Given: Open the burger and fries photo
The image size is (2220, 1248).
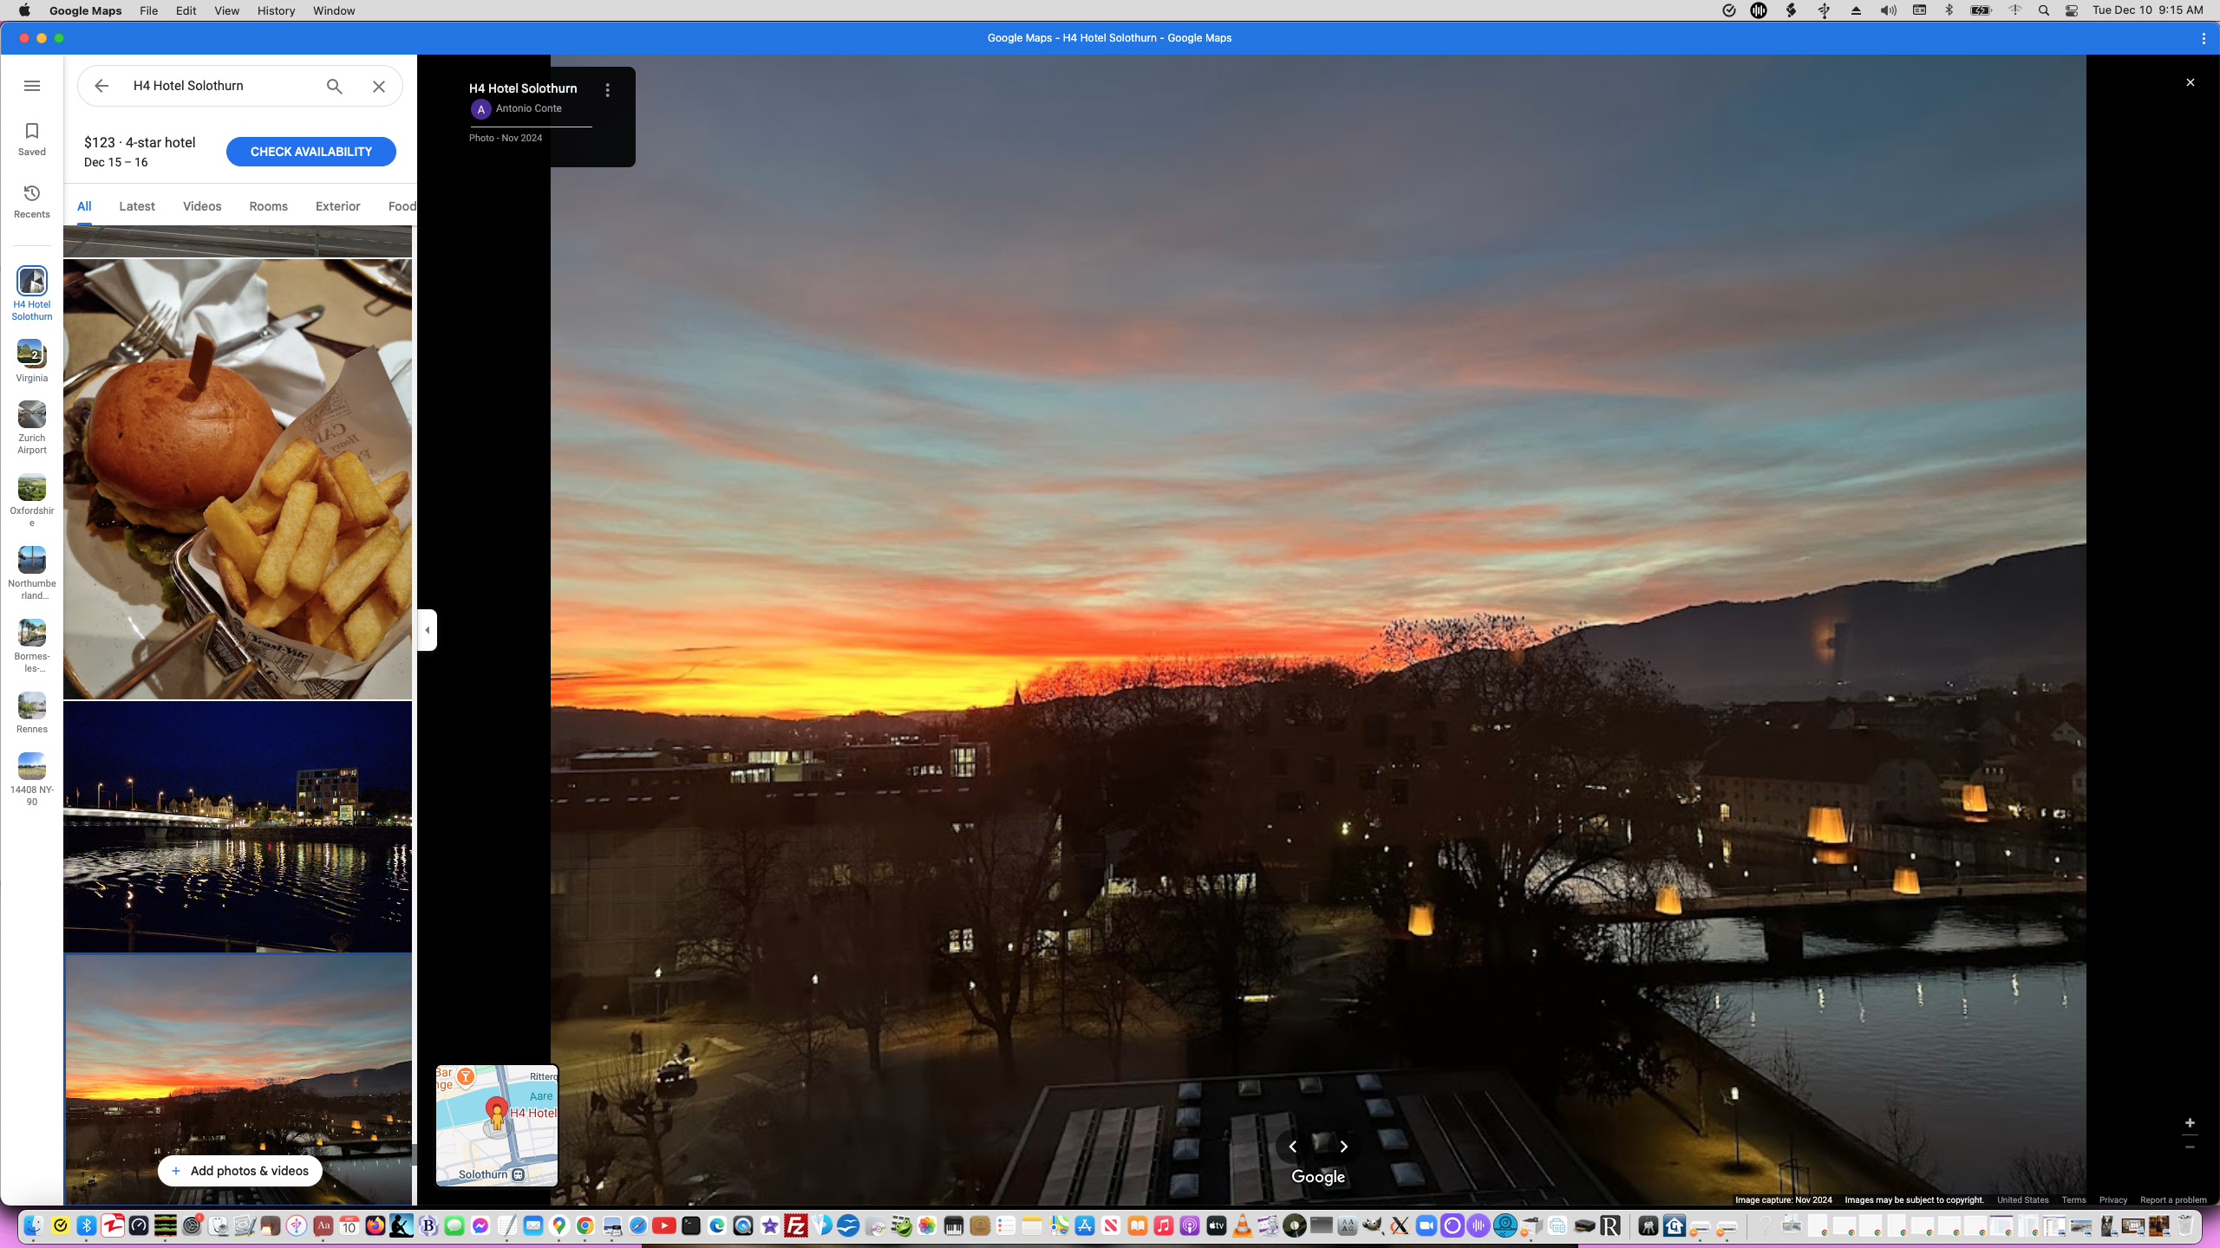Looking at the screenshot, I should click(238, 478).
